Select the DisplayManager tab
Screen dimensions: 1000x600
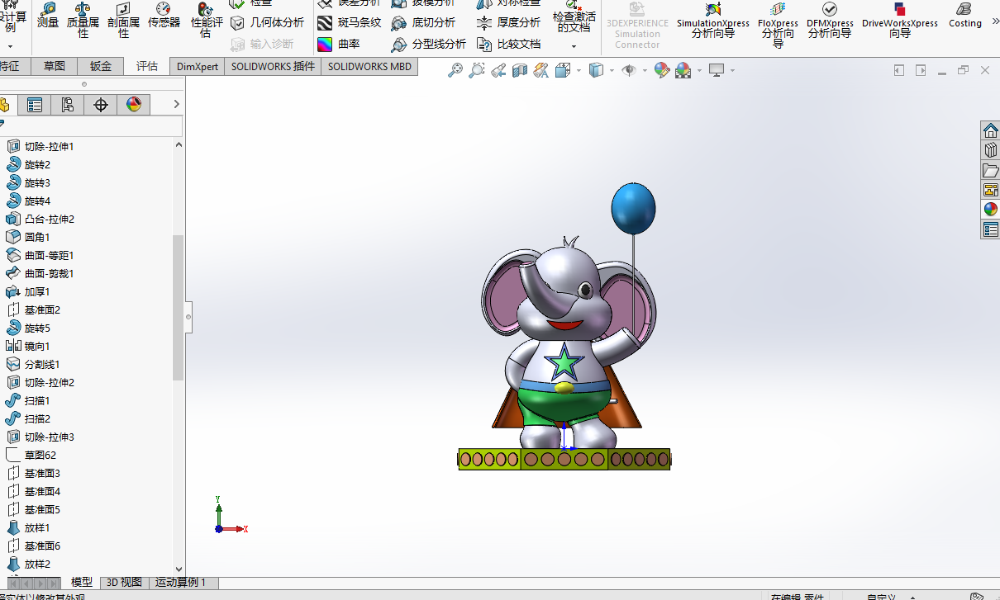point(133,104)
